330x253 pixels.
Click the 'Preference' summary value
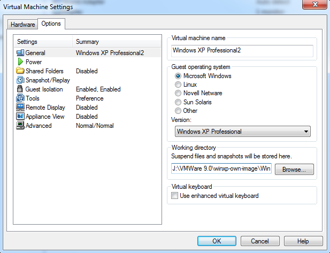pos(90,98)
